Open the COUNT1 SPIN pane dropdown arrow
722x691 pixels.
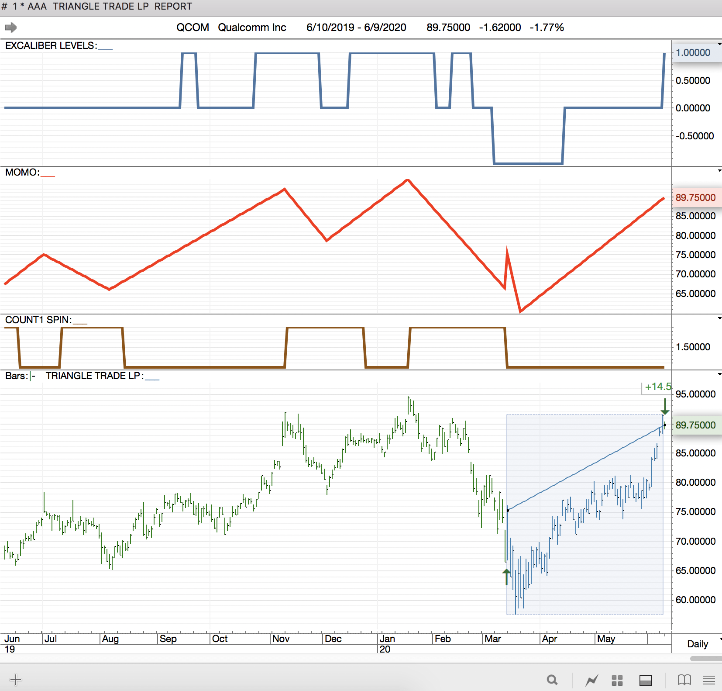(x=719, y=318)
